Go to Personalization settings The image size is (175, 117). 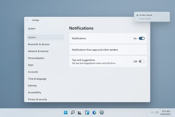point(36,58)
